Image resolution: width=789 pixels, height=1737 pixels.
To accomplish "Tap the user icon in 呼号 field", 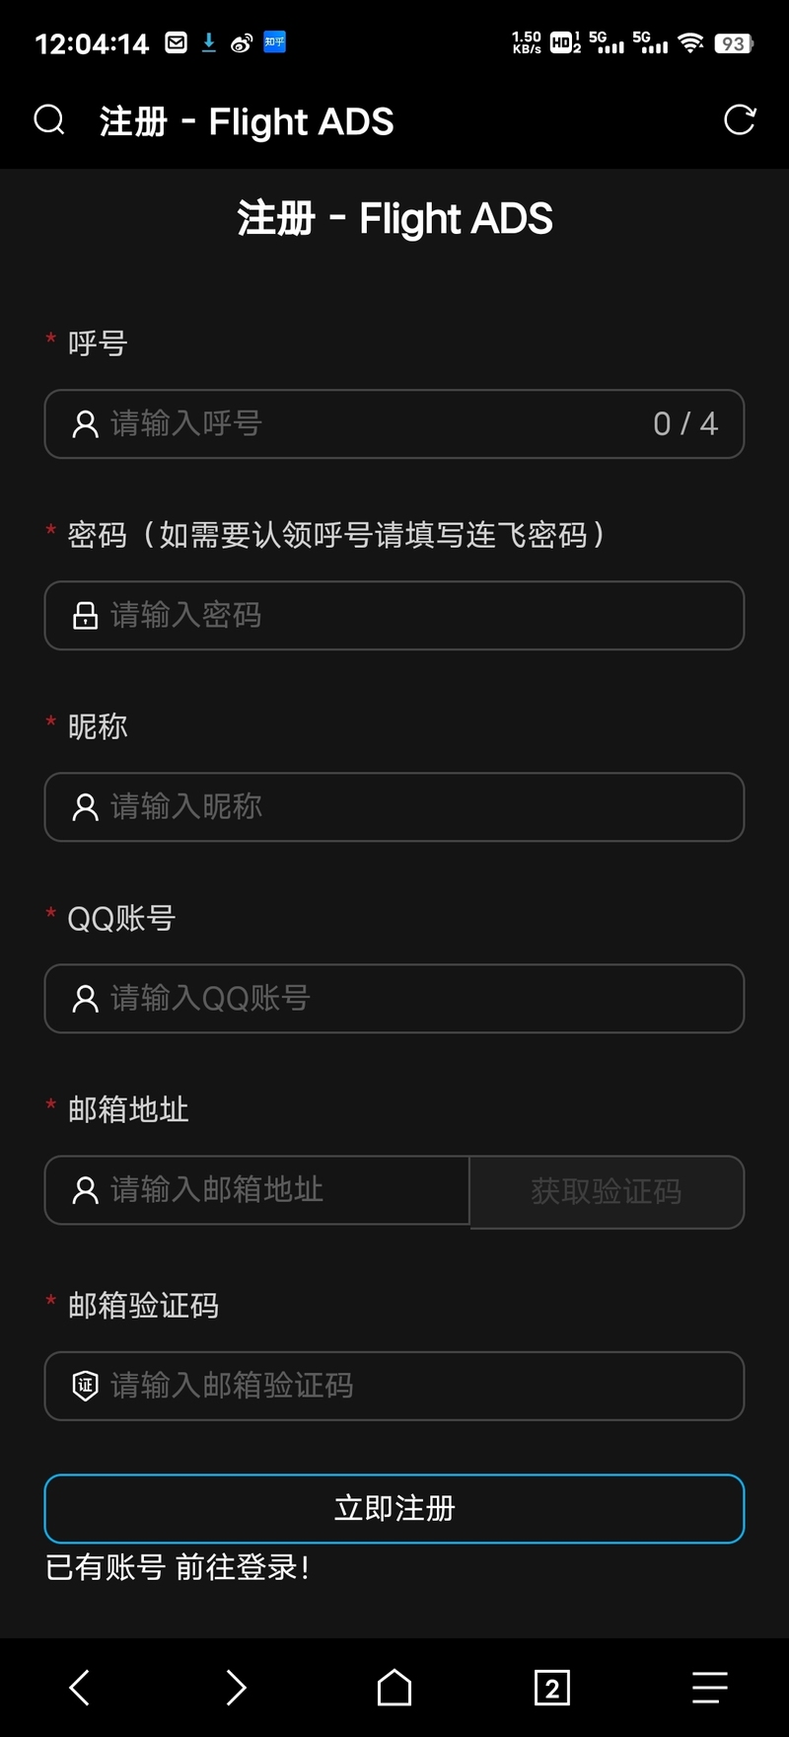I will [86, 424].
